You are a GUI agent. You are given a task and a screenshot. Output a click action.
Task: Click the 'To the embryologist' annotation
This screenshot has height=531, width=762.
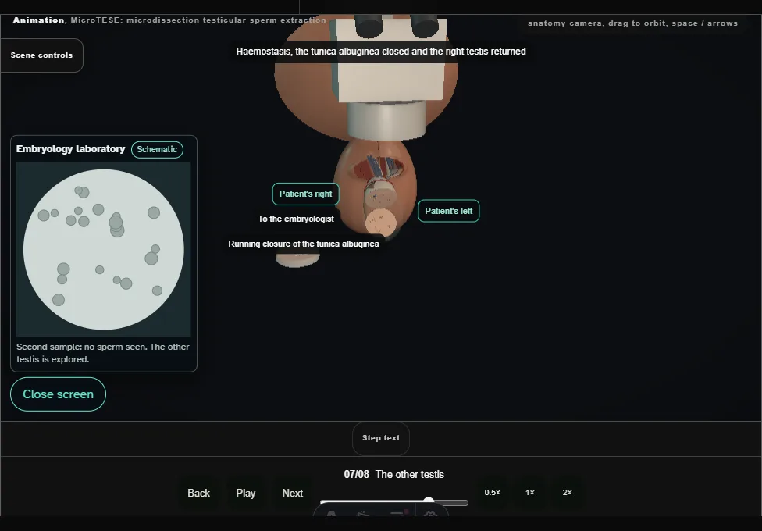pyautogui.click(x=296, y=219)
